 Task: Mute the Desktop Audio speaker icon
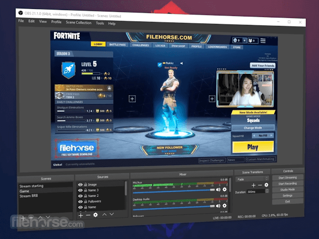pos(218,206)
